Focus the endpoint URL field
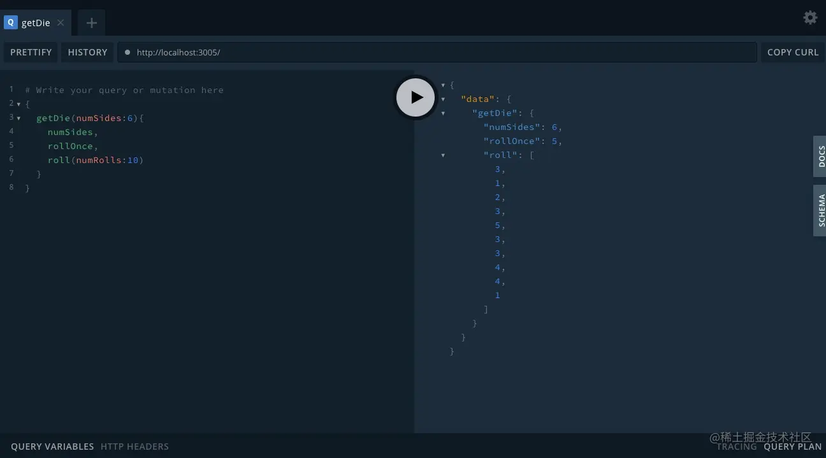 [x=437, y=52]
